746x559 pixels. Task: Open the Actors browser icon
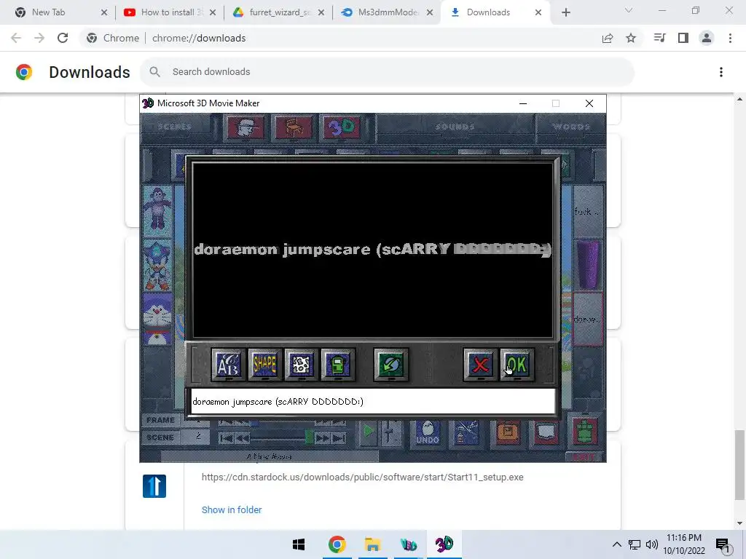coord(246,127)
